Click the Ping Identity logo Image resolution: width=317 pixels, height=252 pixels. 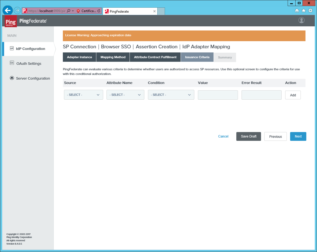point(11,21)
